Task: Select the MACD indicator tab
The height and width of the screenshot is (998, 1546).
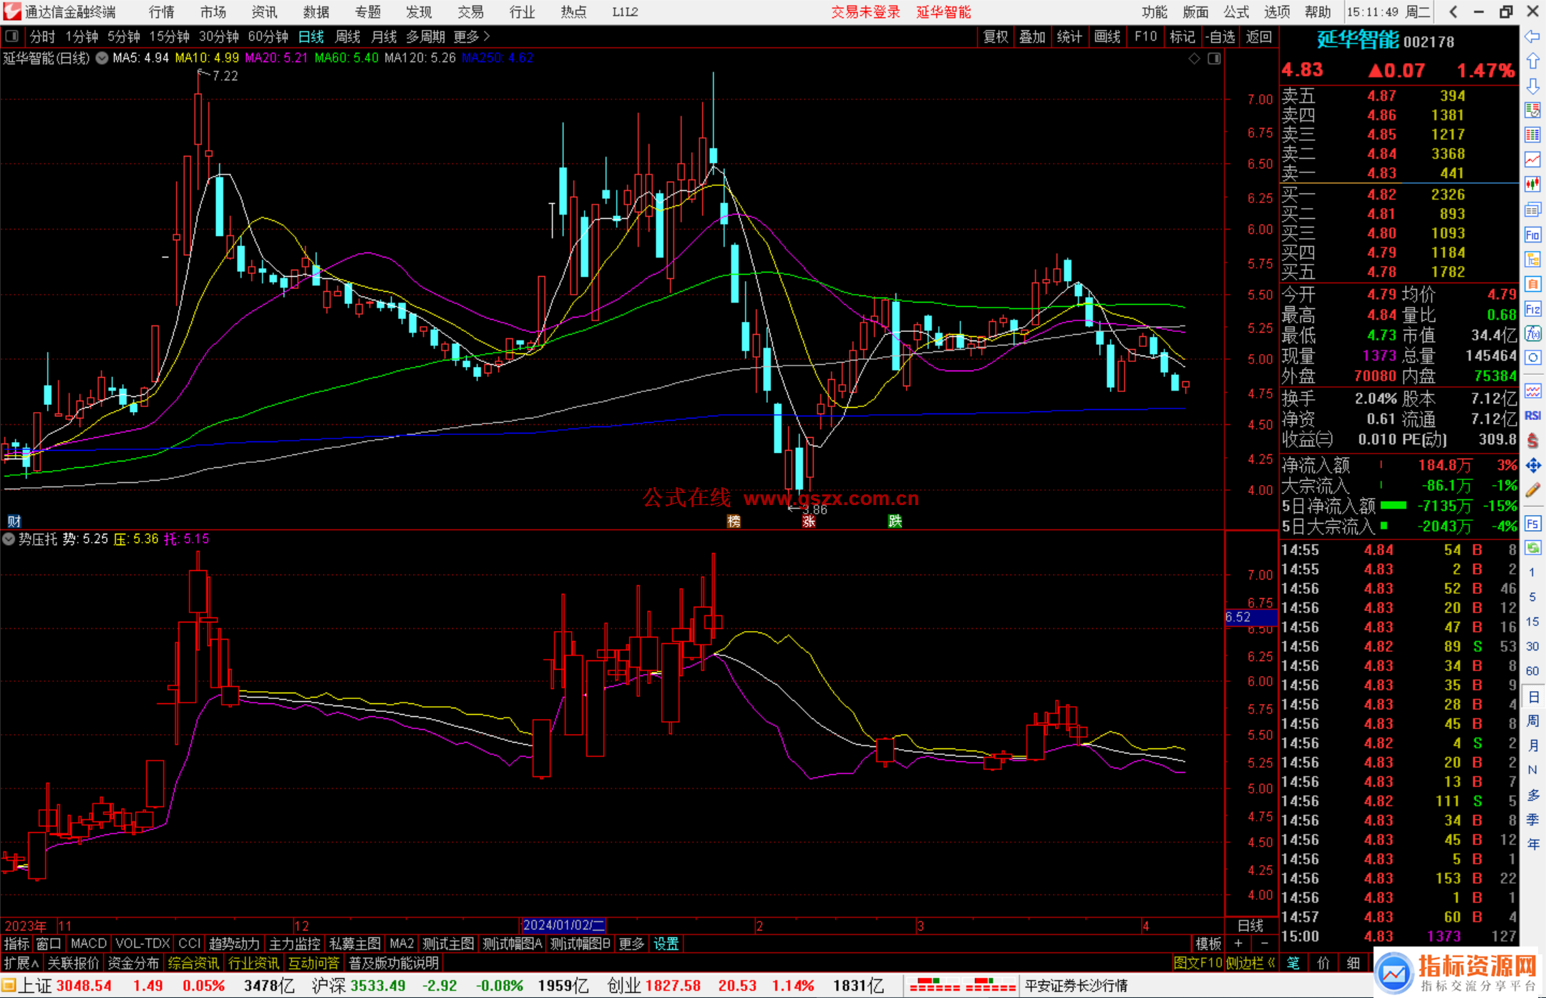Action: tap(89, 944)
